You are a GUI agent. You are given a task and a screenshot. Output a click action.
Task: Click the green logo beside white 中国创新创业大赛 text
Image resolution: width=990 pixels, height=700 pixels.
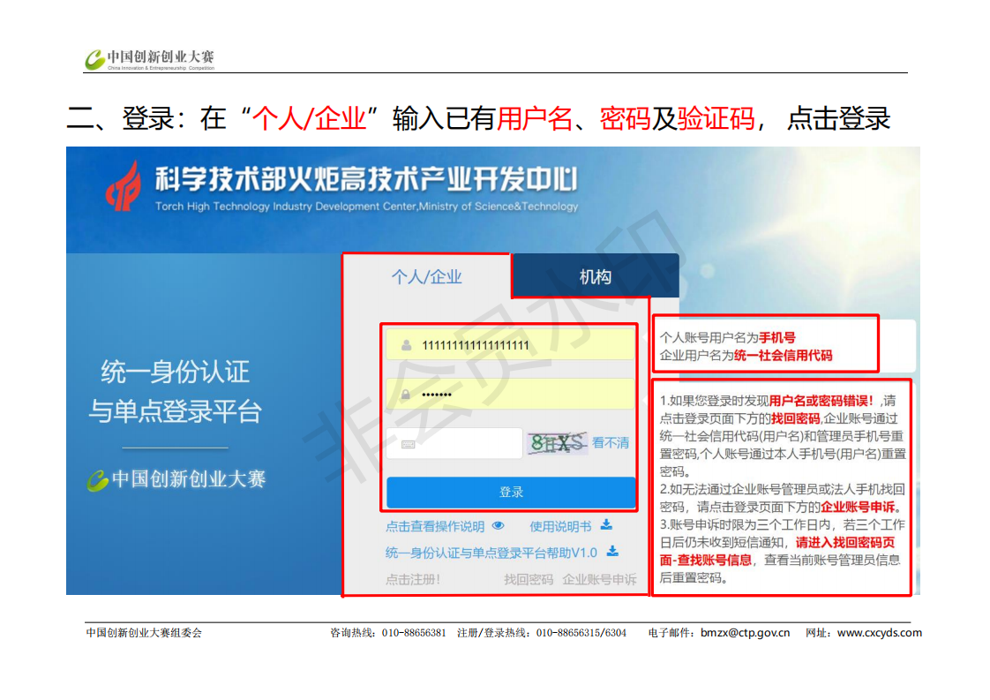(98, 481)
